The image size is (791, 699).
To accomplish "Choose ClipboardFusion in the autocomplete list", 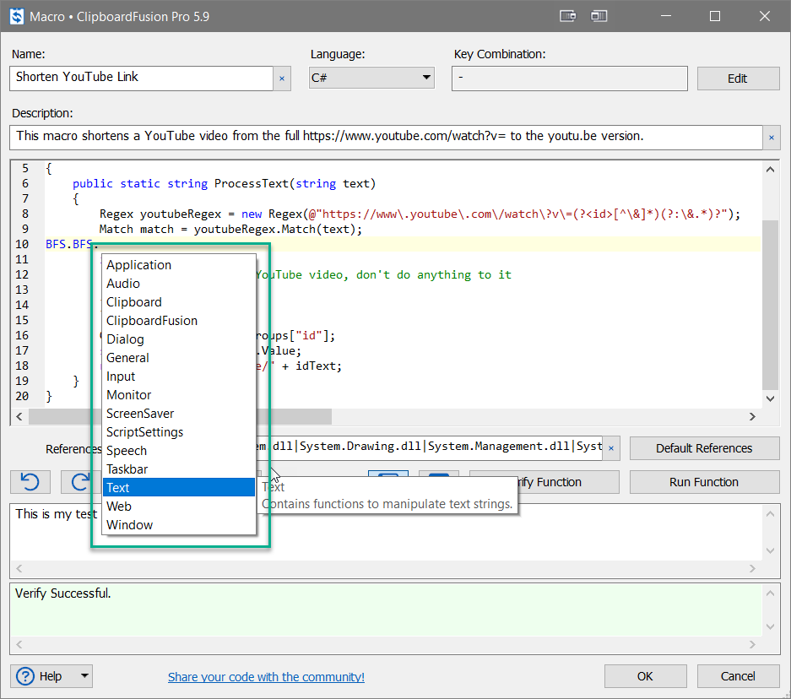I will pos(179,321).
